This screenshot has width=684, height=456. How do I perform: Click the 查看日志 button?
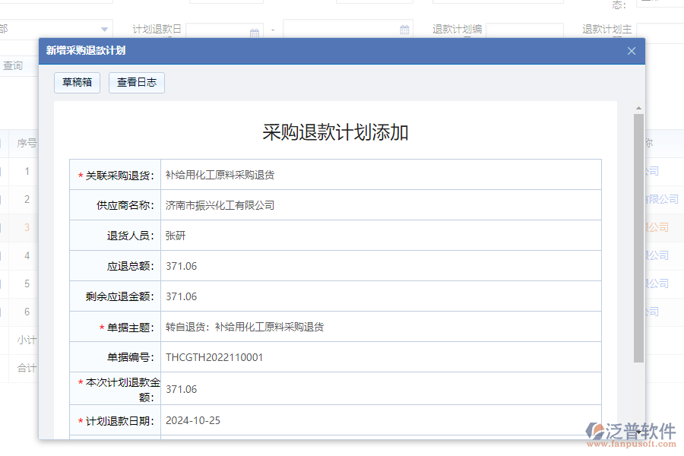coord(137,82)
